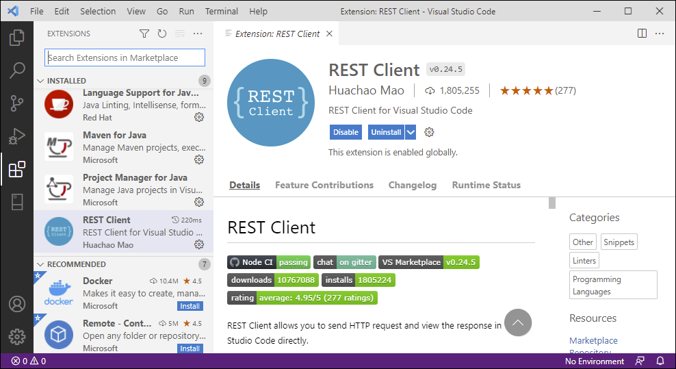The width and height of the screenshot is (676, 369).
Task: Open the Explorer view in activity bar
Action: pyautogui.click(x=17, y=38)
